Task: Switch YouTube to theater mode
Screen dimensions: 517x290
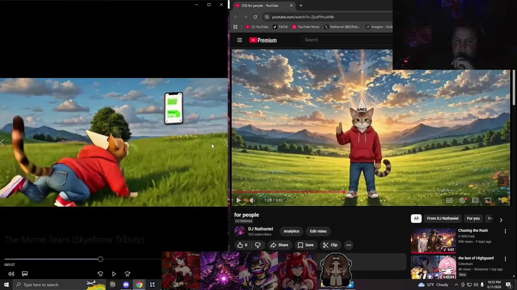Action: [475, 200]
